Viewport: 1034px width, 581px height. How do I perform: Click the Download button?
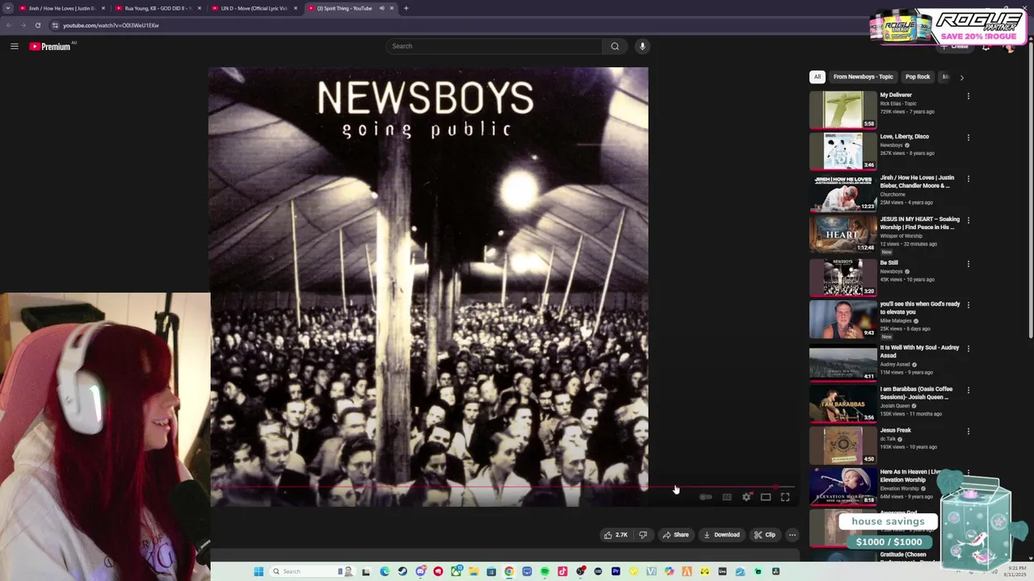tap(721, 534)
